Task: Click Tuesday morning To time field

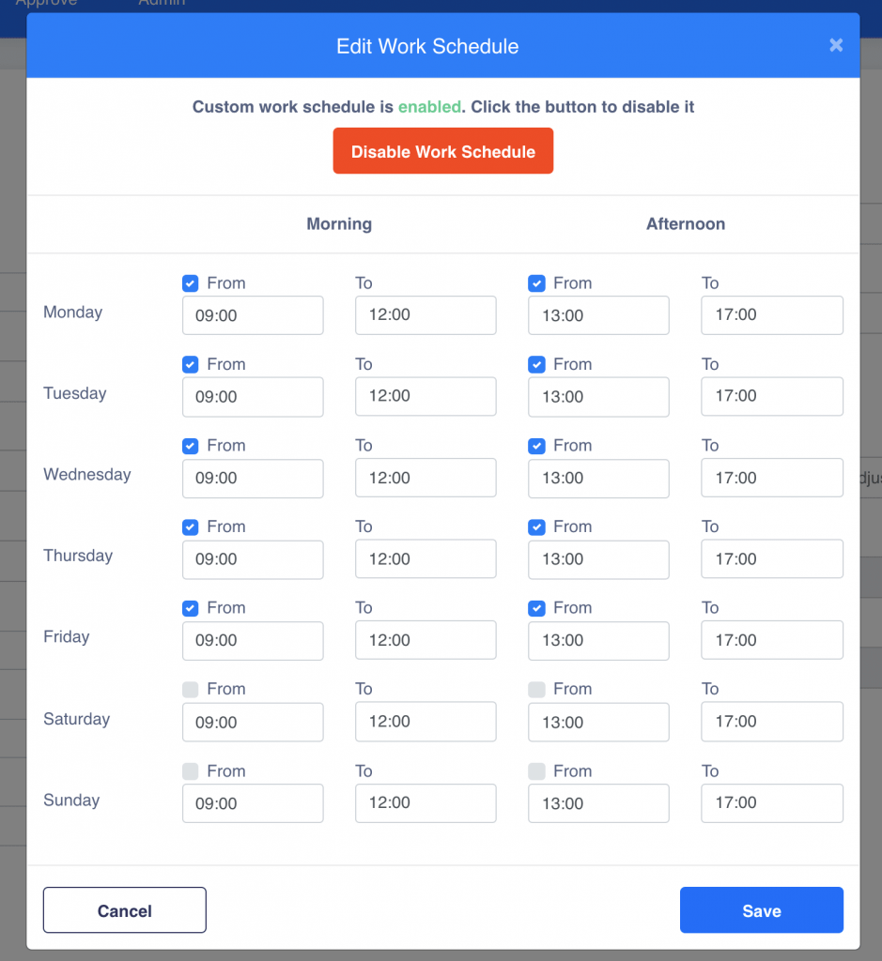Action: (426, 396)
